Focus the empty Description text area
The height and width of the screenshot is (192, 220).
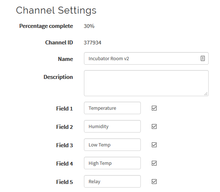coord(146,83)
